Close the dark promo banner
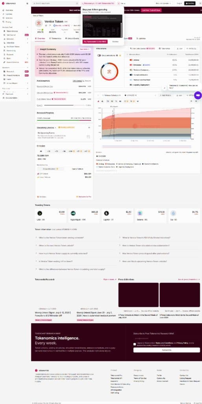The height and width of the screenshot is (404, 202). coord(201,10)
